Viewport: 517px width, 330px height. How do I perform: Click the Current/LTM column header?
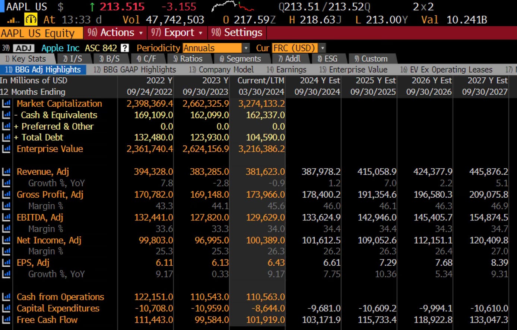[261, 80]
